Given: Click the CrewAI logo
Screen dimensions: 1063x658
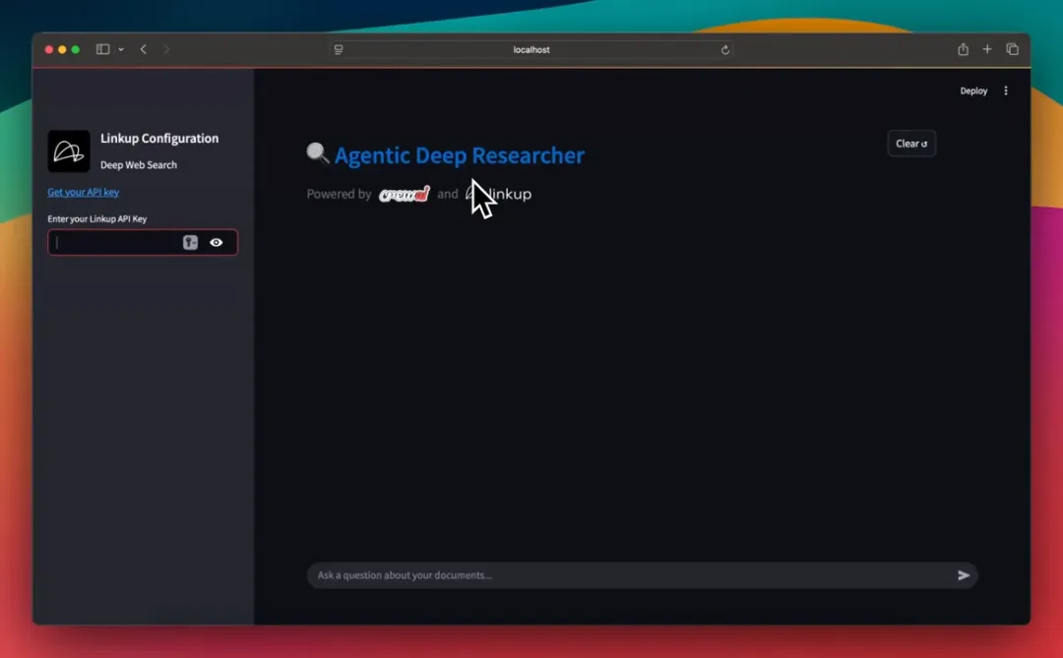Looking at the screenshot, I should tap(405, 195).
